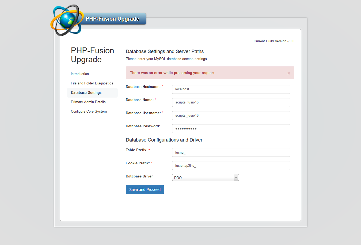Focus the Database Name field
Image resolution: width=361 pixels, height=245 pixels.
click(x=231, y=102)
